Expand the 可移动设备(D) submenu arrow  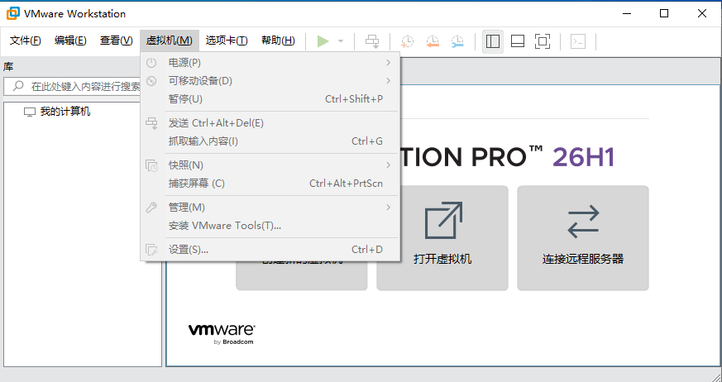388,81
